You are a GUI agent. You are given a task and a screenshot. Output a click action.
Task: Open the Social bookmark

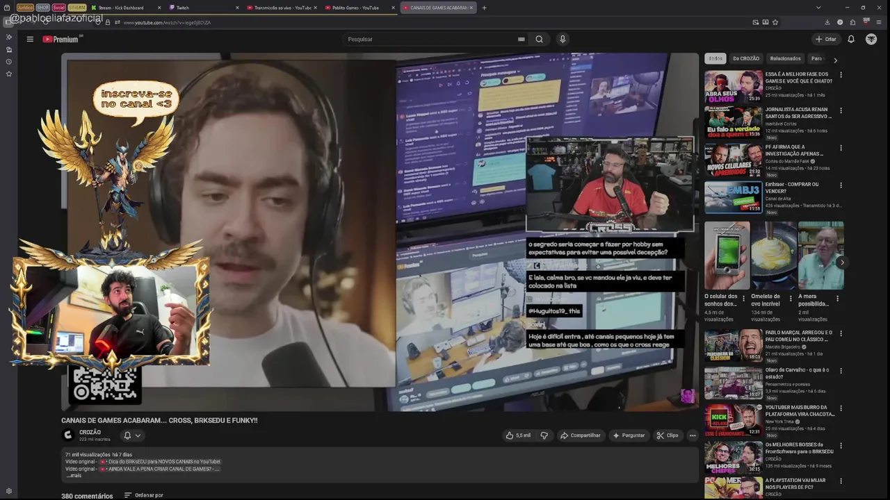pyautogui.click(x=59, y=8)
